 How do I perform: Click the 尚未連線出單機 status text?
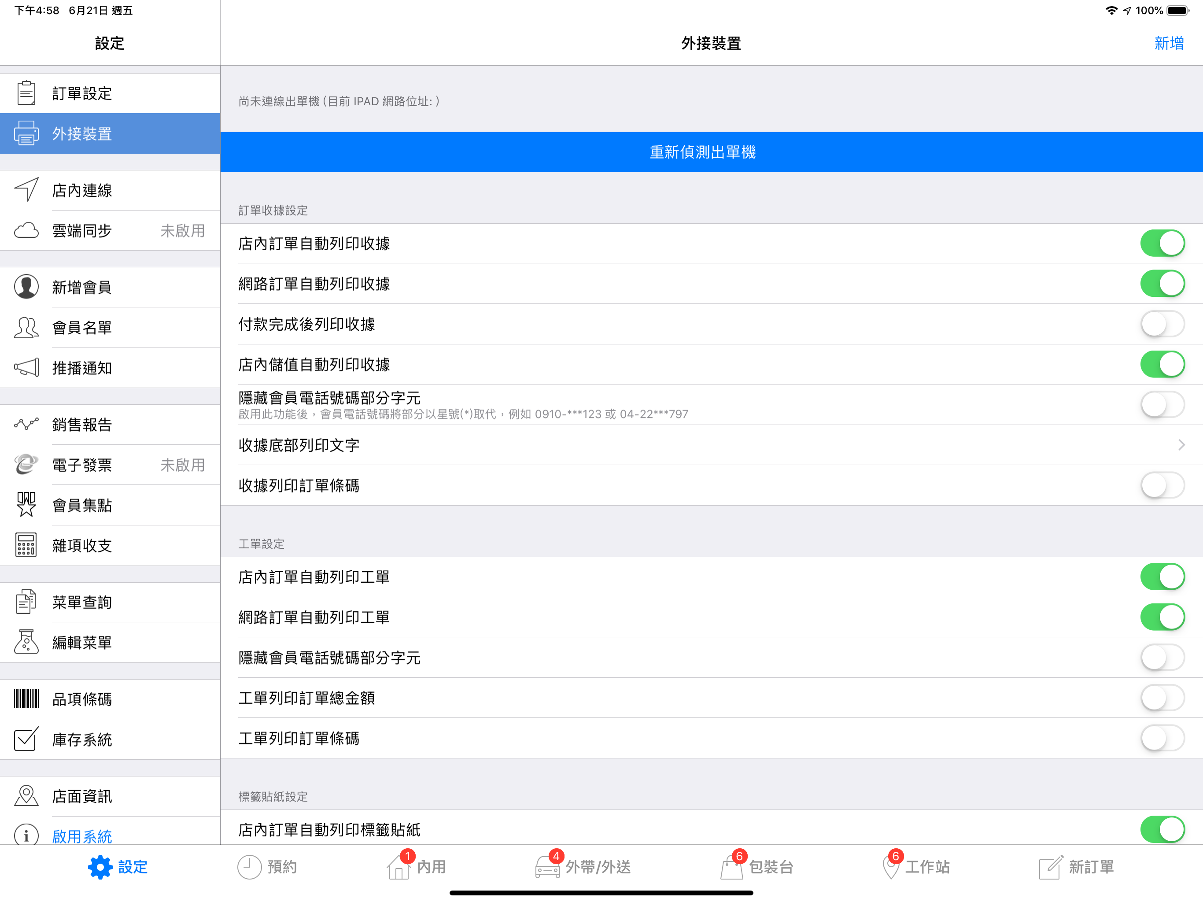tap(339, 101)
